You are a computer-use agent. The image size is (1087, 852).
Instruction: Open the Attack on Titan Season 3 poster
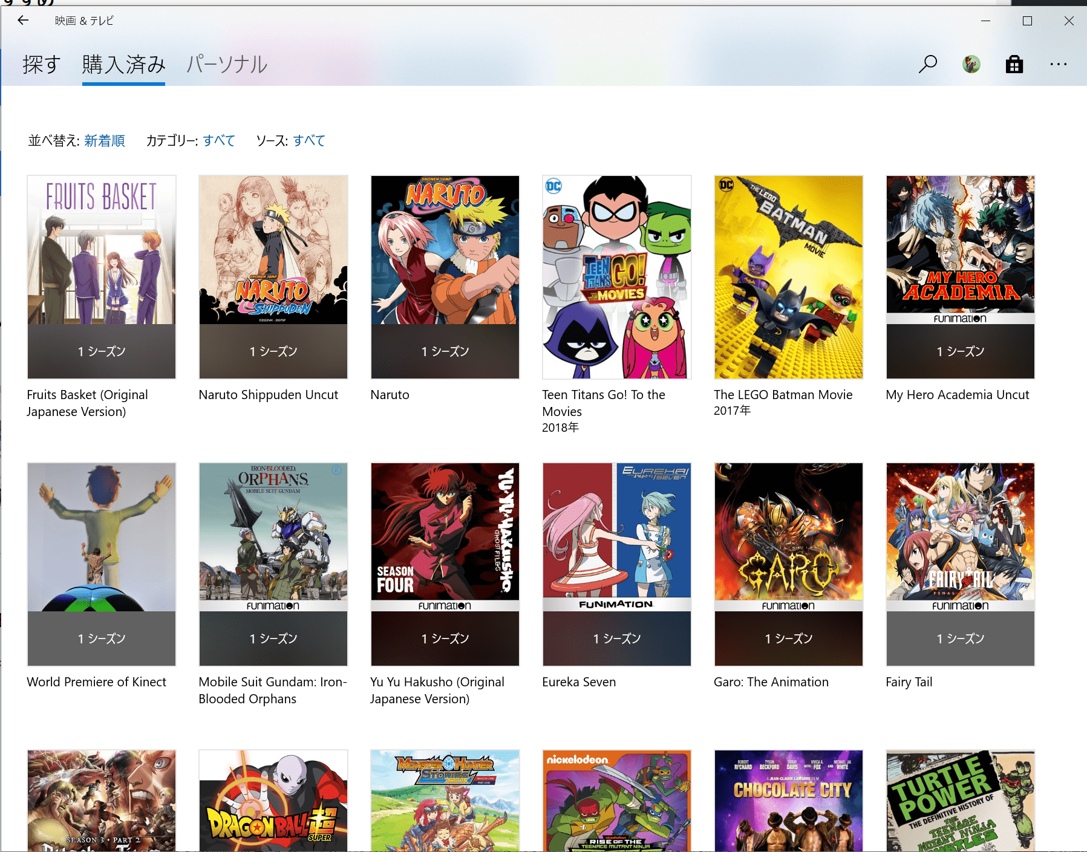tap(102, 801)
